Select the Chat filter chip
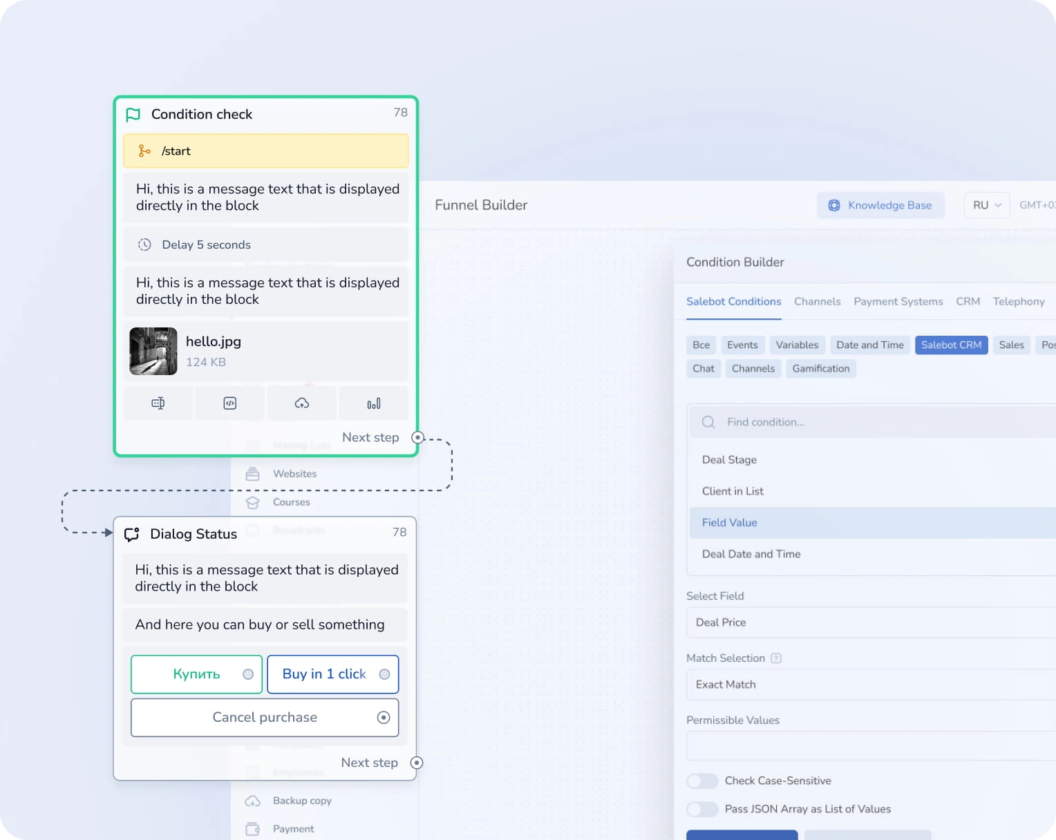The width and height of the screenshot is (1056, 840). click(x=704, y=368)
